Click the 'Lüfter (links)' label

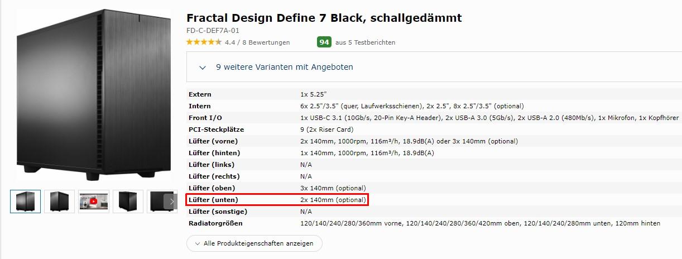point(212,165)
